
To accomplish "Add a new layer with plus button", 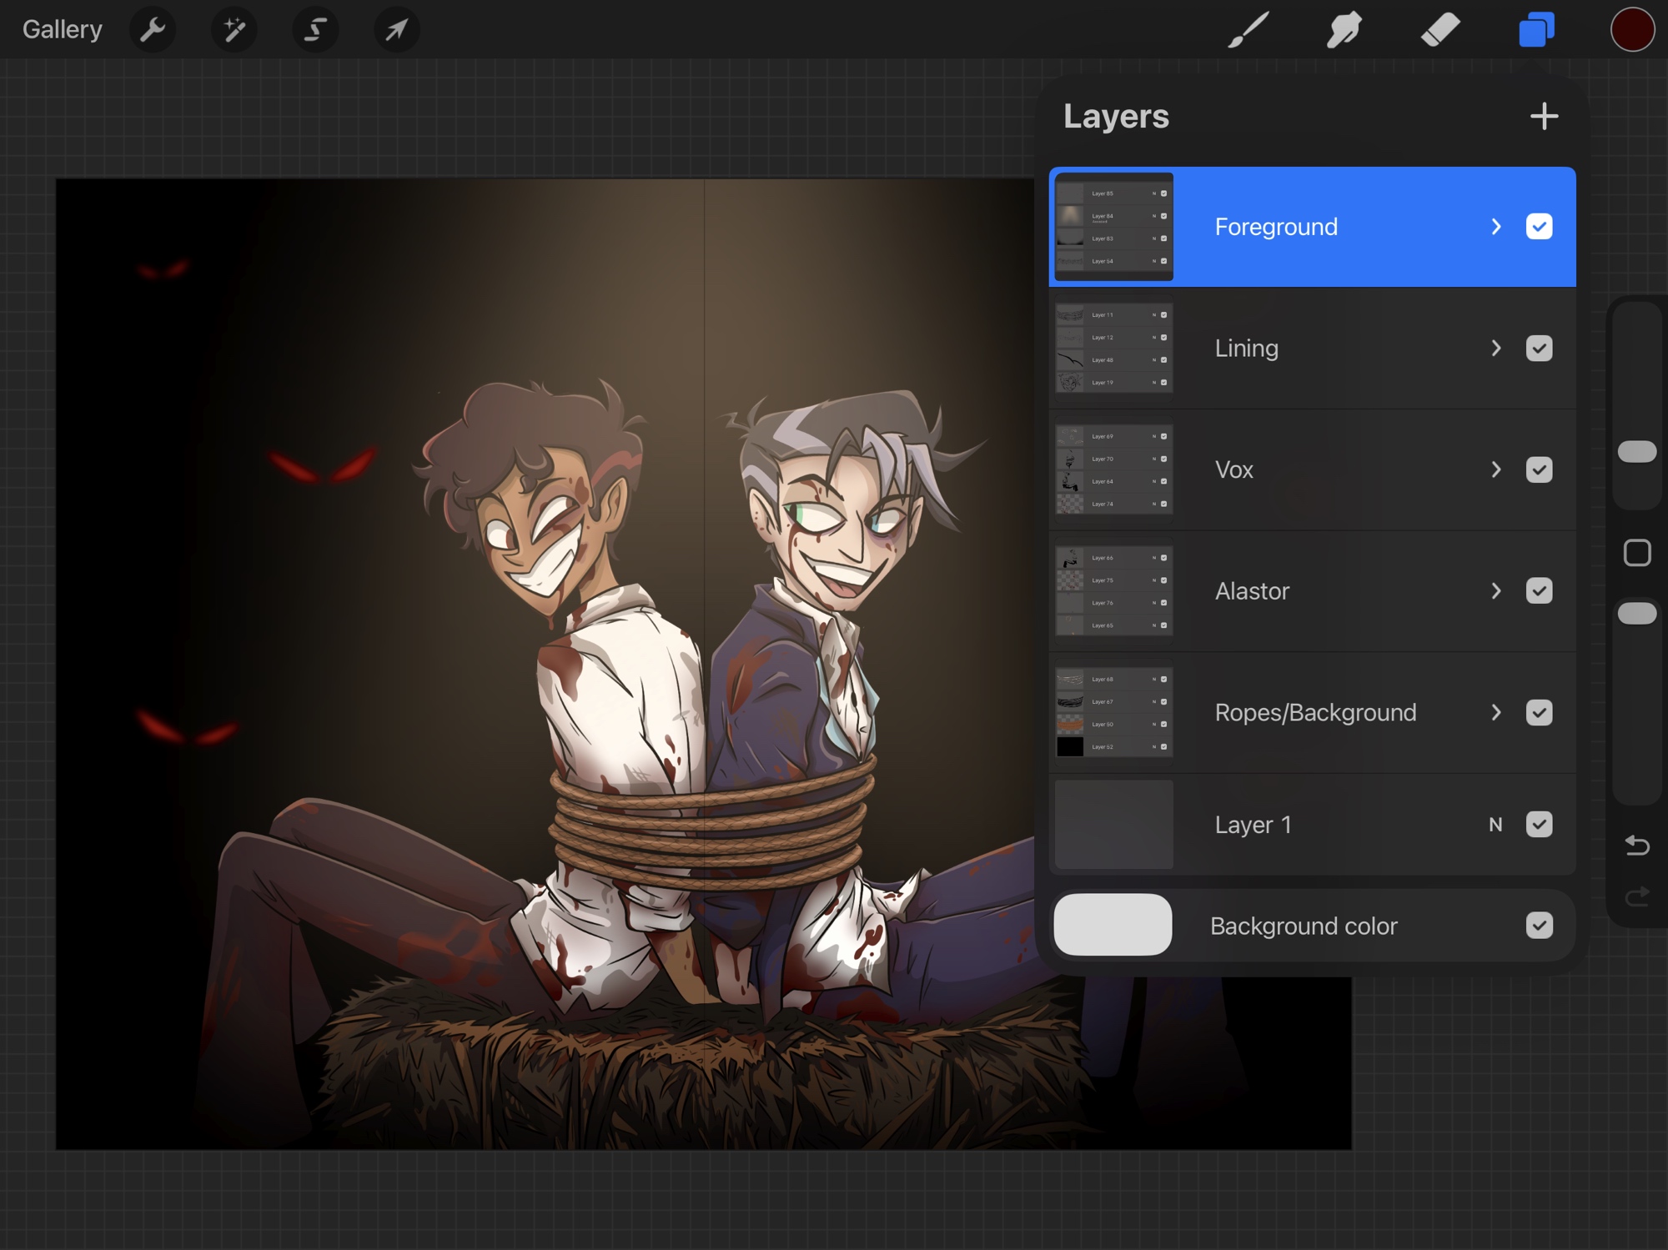I will tap(1544, 117).
